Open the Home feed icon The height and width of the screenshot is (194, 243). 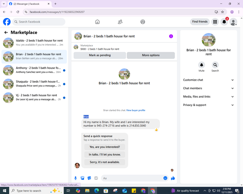coord(97,22)
